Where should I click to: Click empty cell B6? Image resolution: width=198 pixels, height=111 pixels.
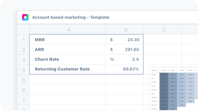pos(125,90)
